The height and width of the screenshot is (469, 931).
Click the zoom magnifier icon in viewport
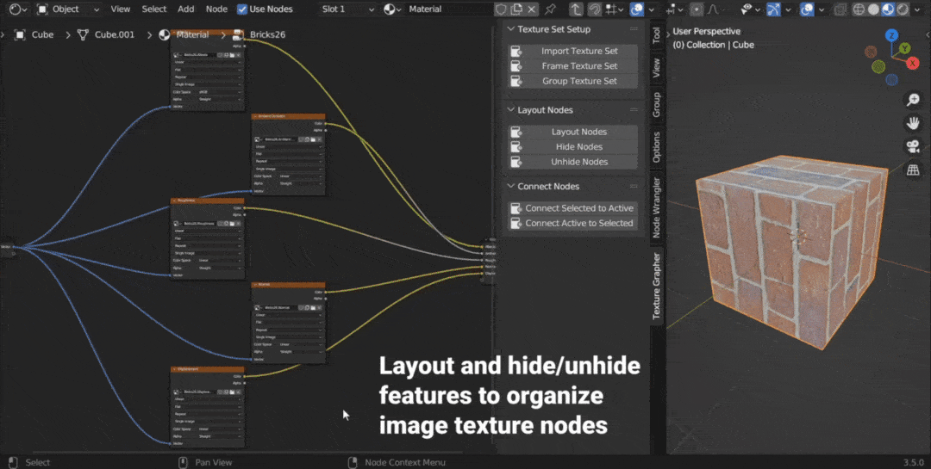coord(913,100)
